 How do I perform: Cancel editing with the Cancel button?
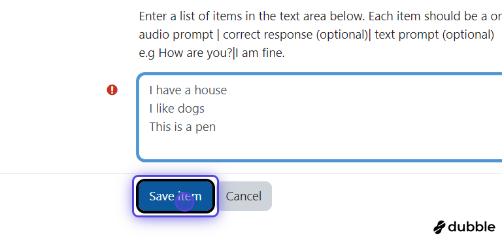click(x=244, y=196)
